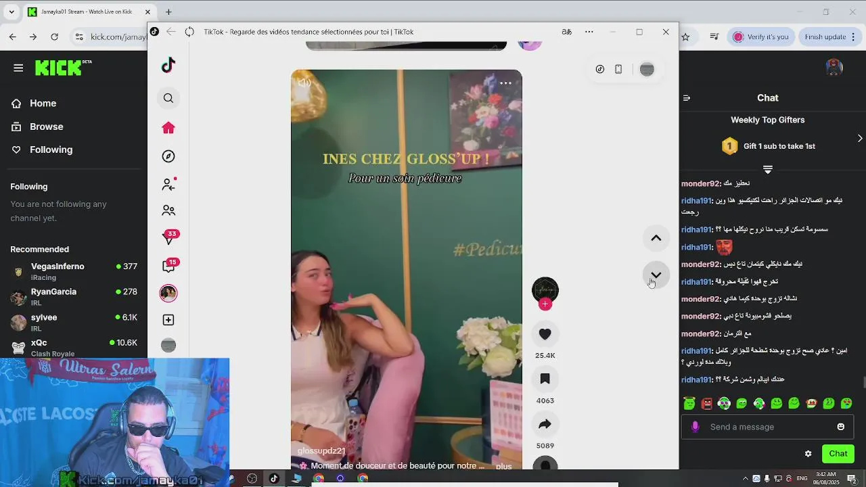Open the TikTok search icon in sidebar
The width and height of the screenshot is (866, 487).
pyautogui.click(x=168, y=99)
